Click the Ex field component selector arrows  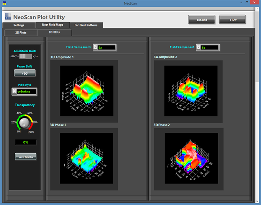tap(95, 47)
